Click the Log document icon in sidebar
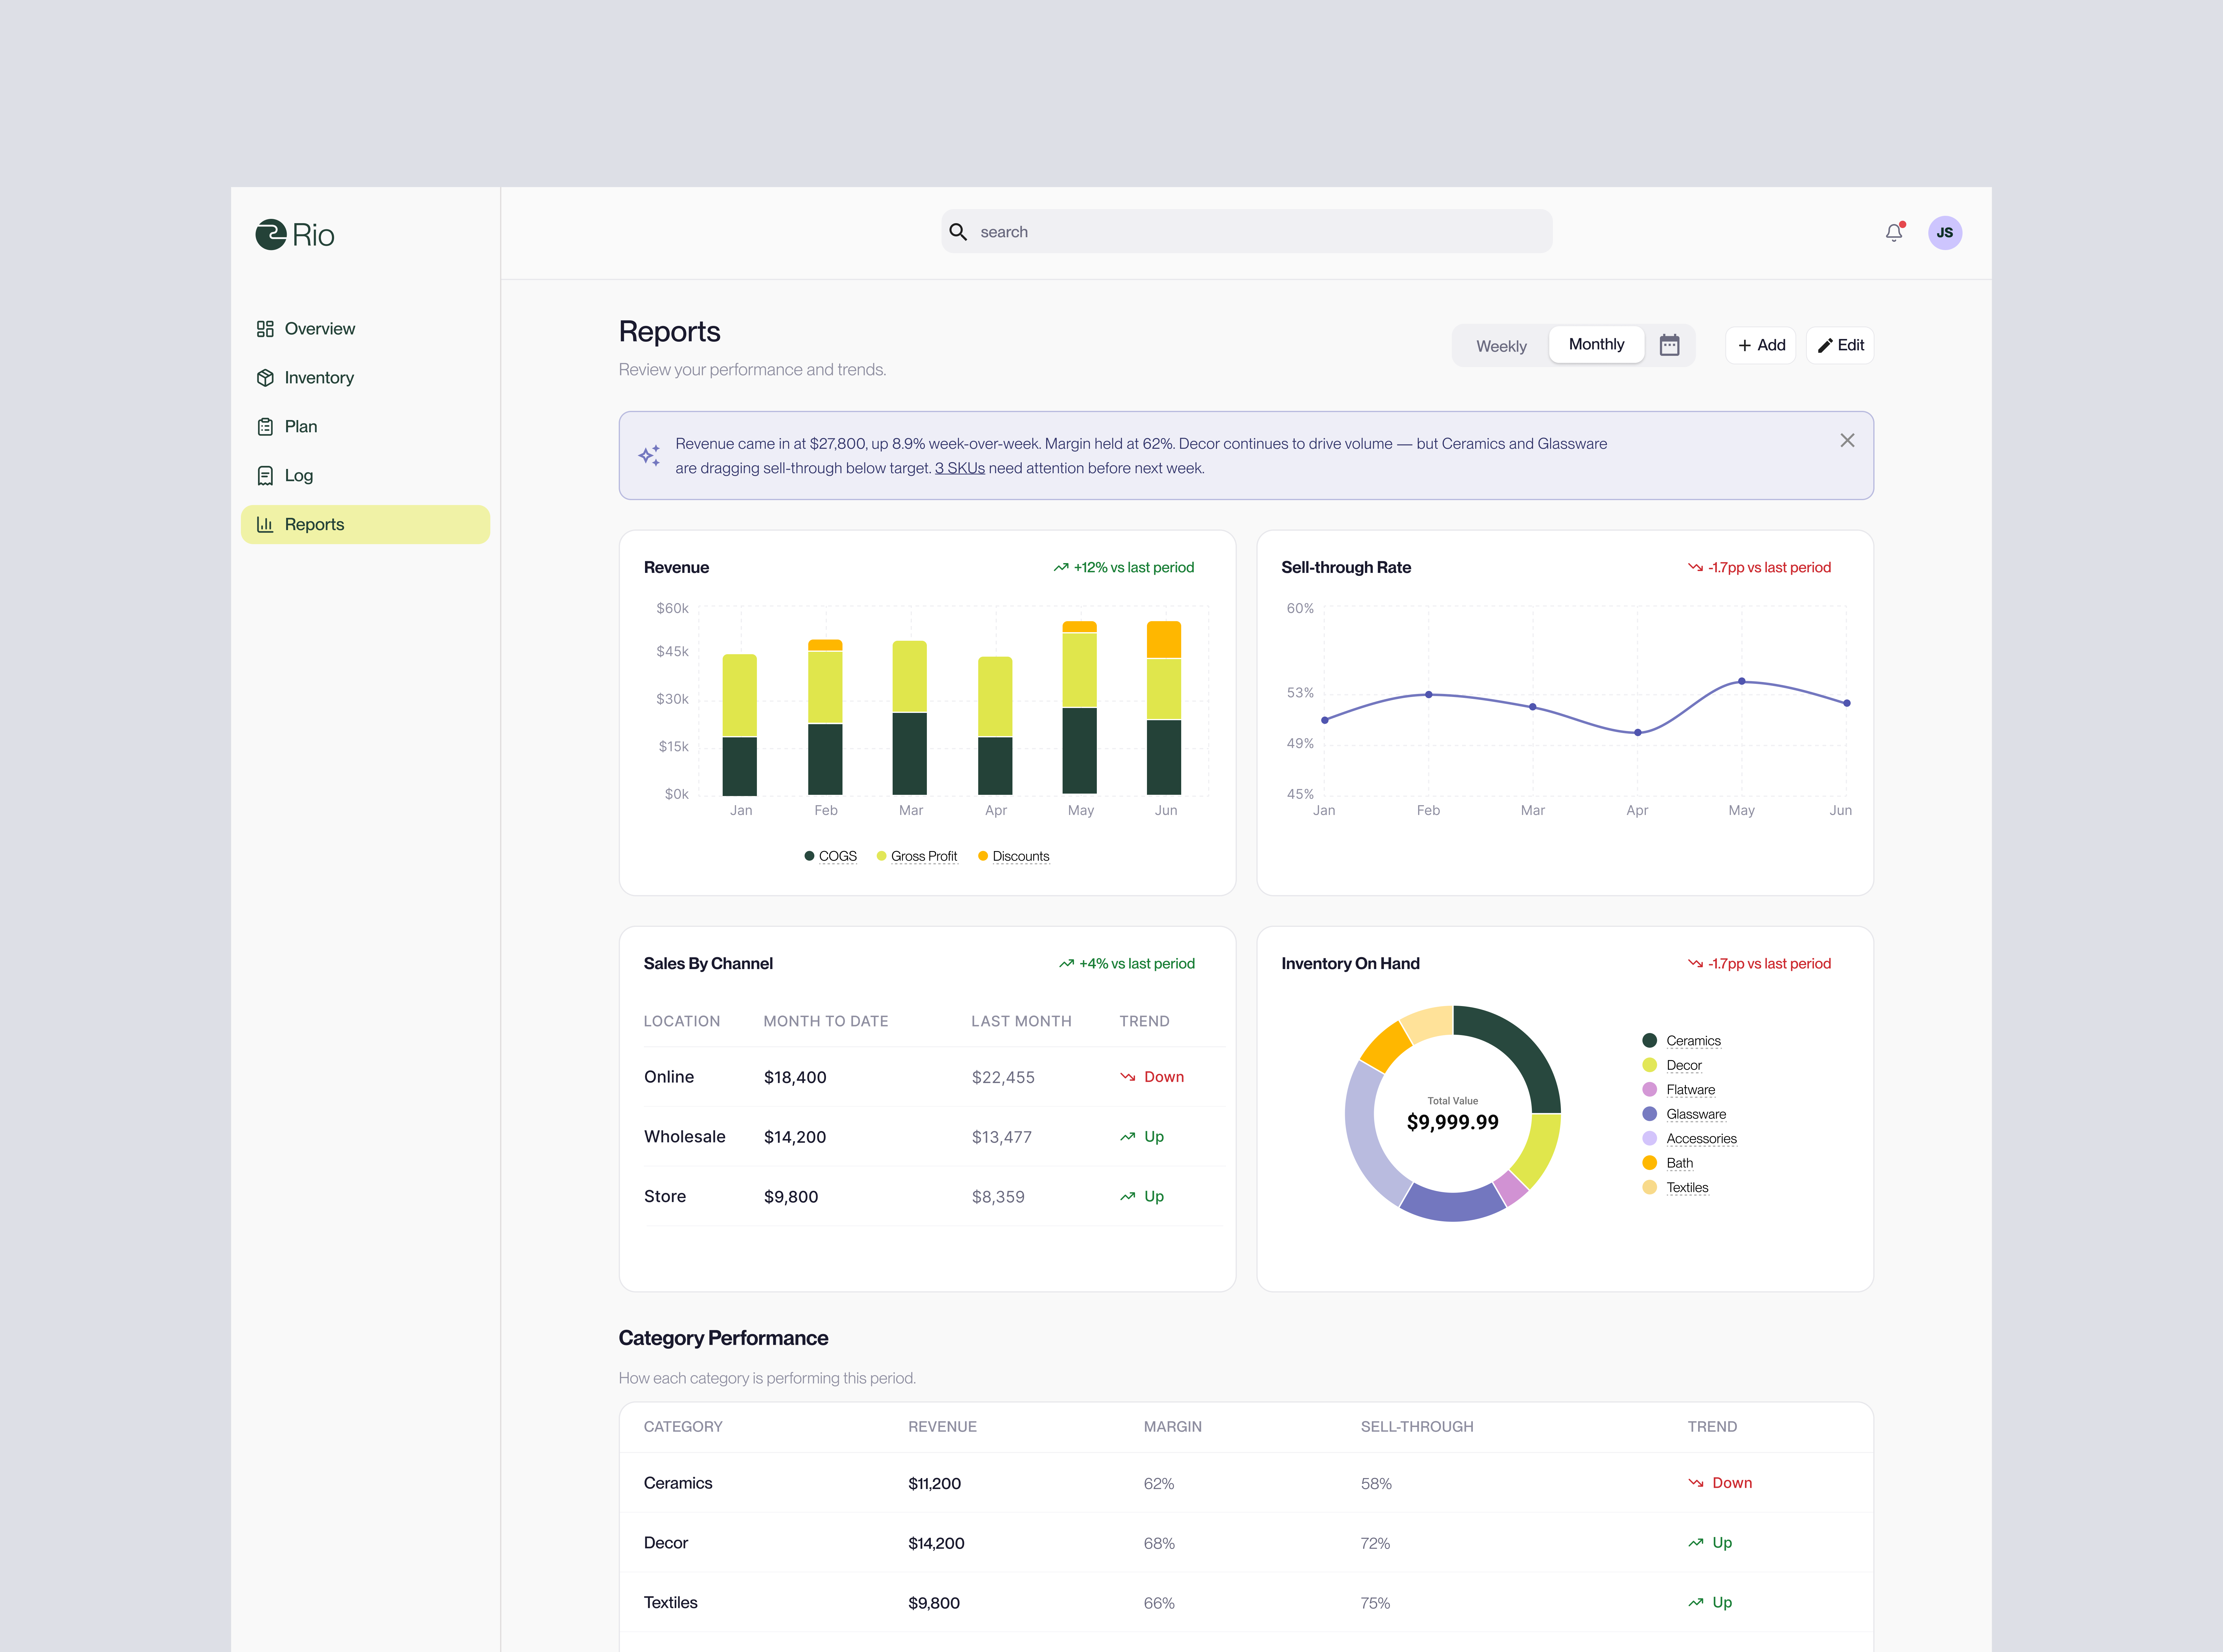Viewport: 2223px width, 1652px height. (265, 476)
